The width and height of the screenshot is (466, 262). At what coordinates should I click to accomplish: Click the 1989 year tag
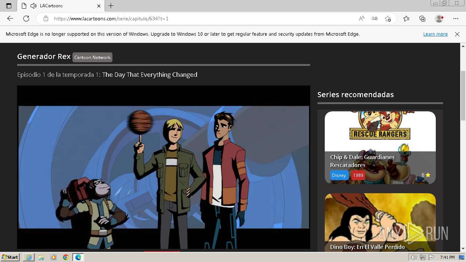(x=358, y=175)
